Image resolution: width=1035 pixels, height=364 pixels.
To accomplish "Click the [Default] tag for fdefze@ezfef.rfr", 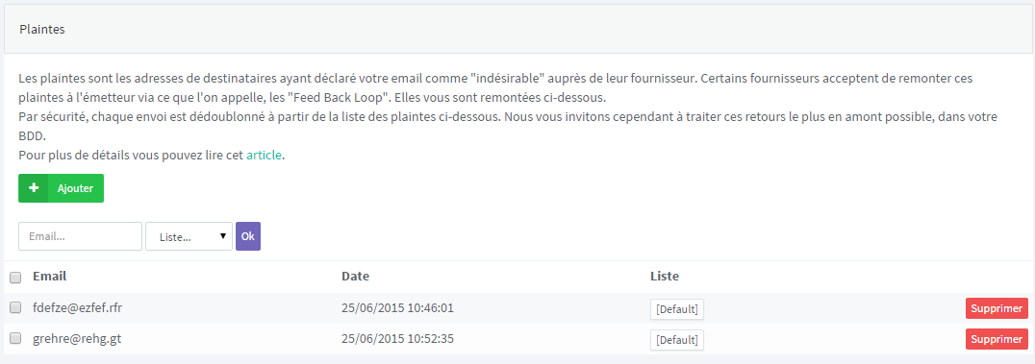I will pyautogui.click(x=677, y=309).
